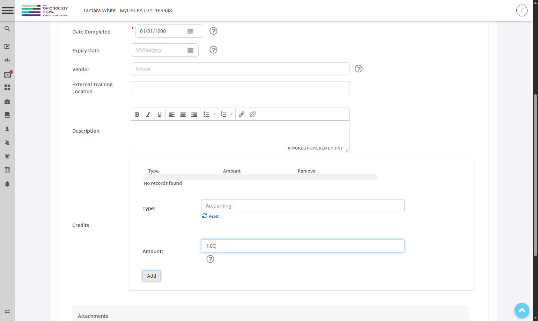538x321 pixels.
Task: Click the search icon in the sidebar
Action: pos(7,29)
